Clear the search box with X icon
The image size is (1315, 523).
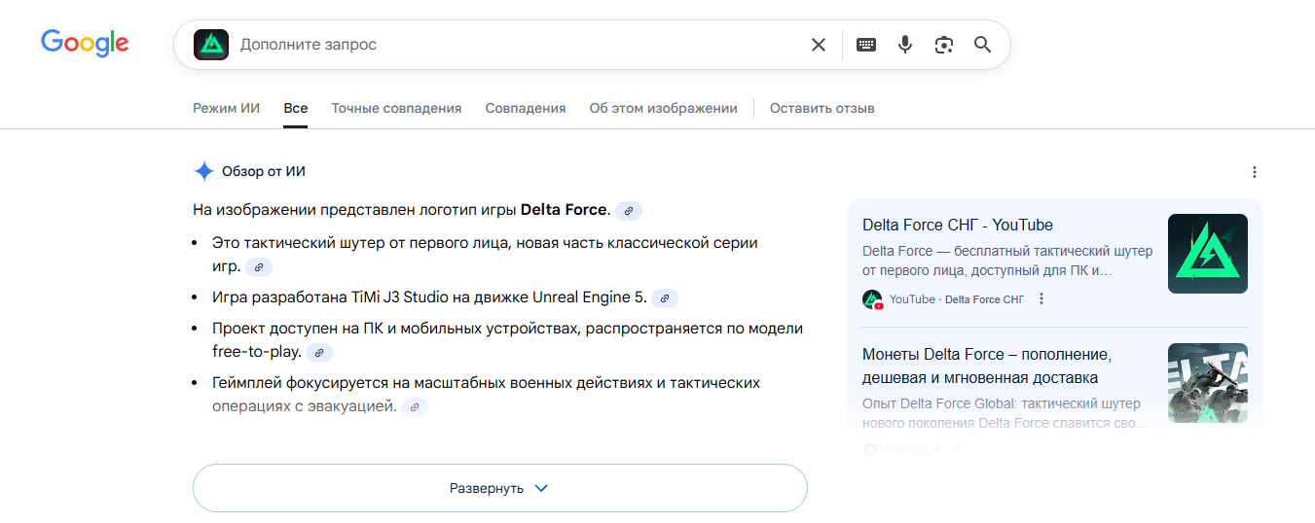pyautogui.click(x=819, y=45)
